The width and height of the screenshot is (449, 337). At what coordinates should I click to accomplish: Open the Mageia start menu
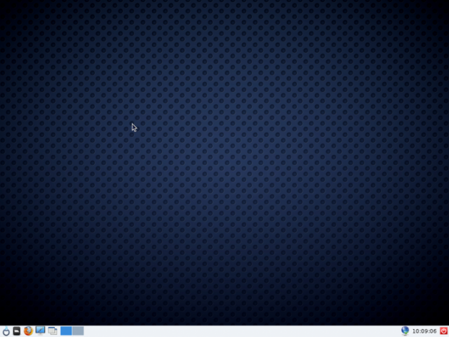pos(6,331)
